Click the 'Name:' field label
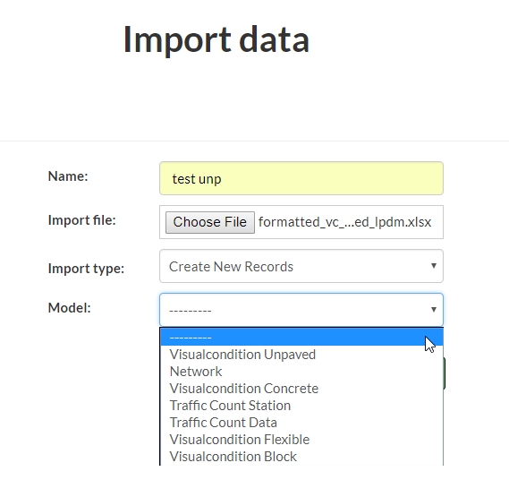 (68, 176)
